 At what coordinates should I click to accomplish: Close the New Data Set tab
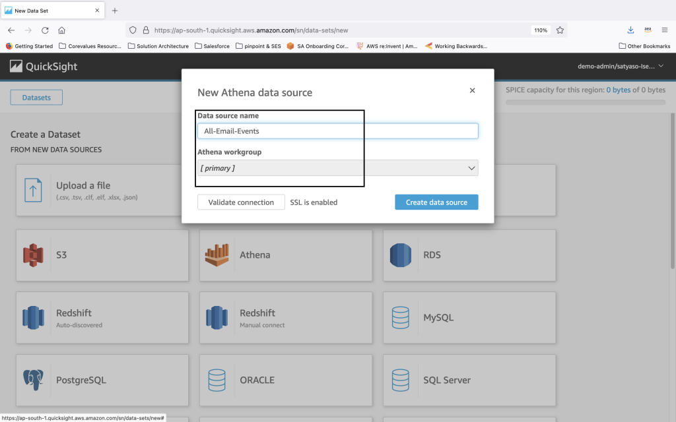tap(97, 11)
